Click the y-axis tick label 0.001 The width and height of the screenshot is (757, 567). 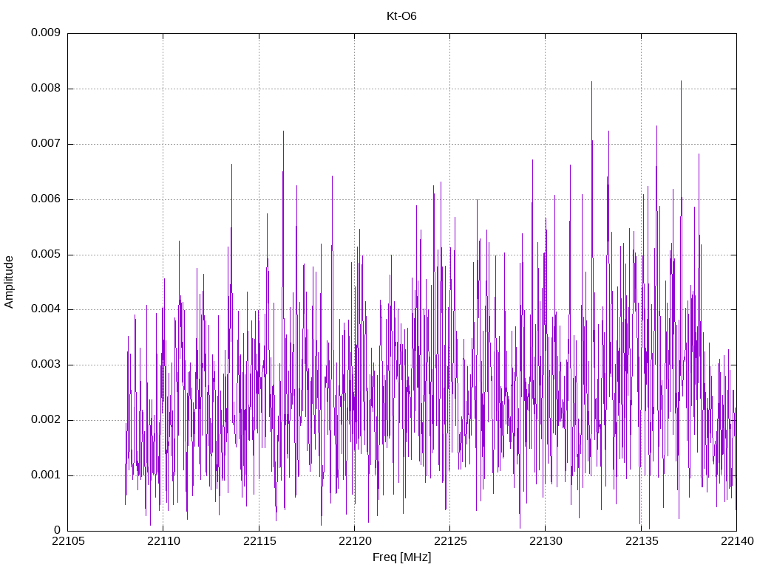pyautogui.click(x=46, y=475)
